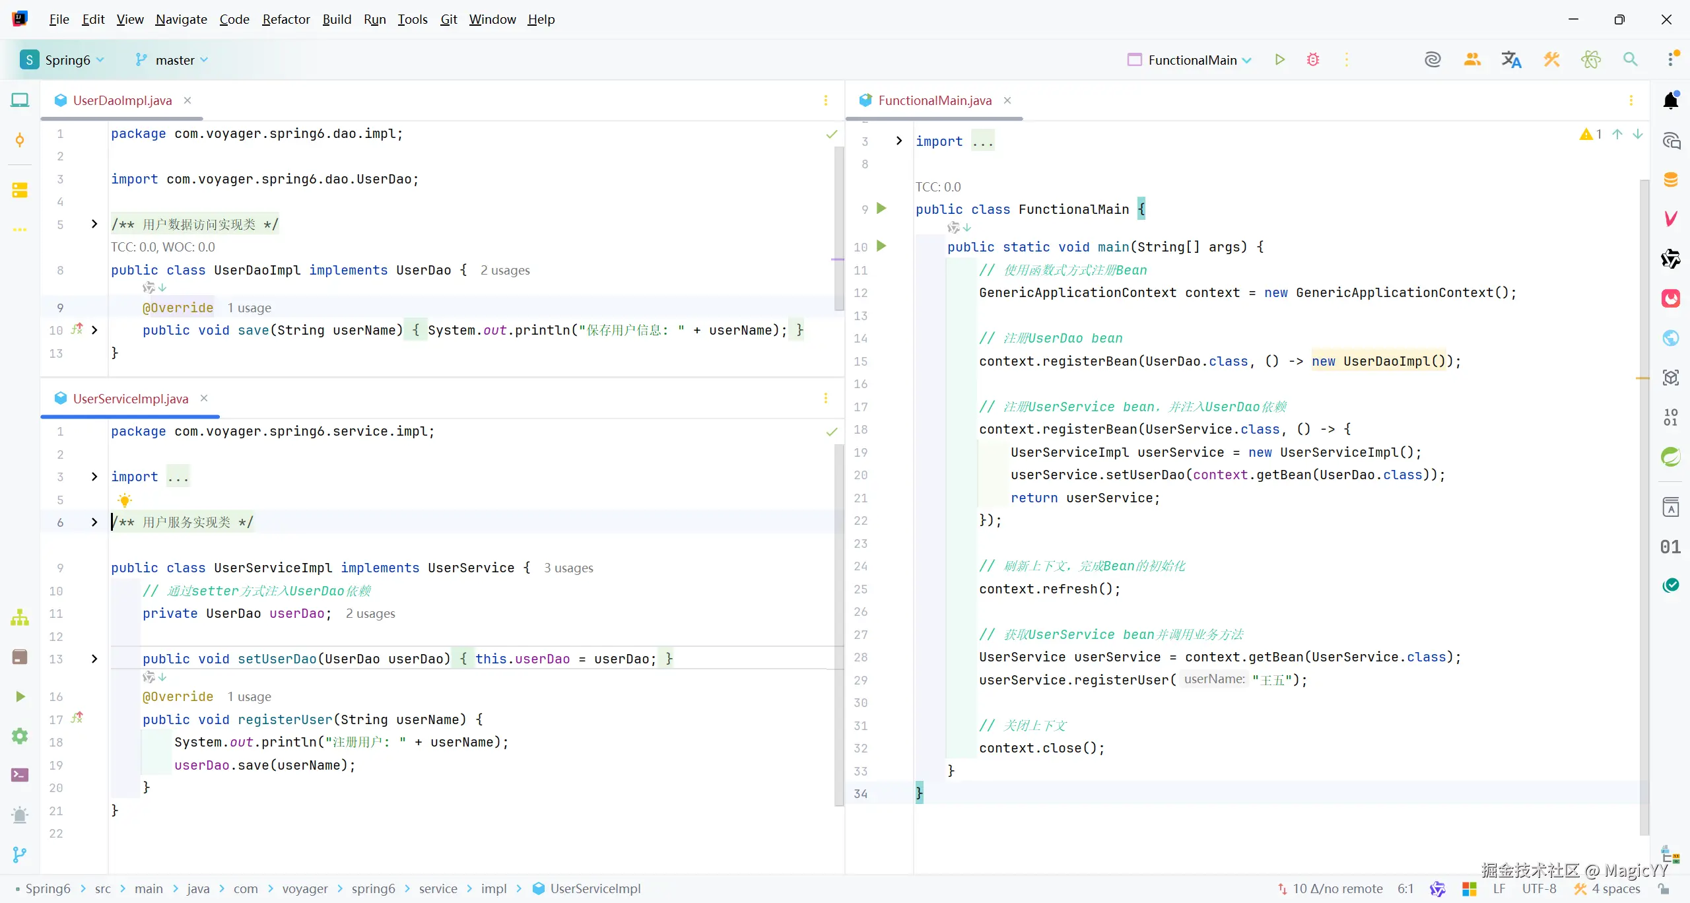Switch to the UserDaoImpl.java tab
This screenshot has height=903, width=1690.
click(122, 100)
